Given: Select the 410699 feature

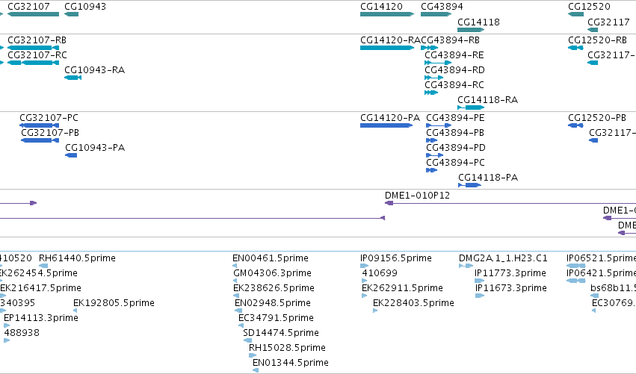Looking at the screenshot, I should point(365,281).
